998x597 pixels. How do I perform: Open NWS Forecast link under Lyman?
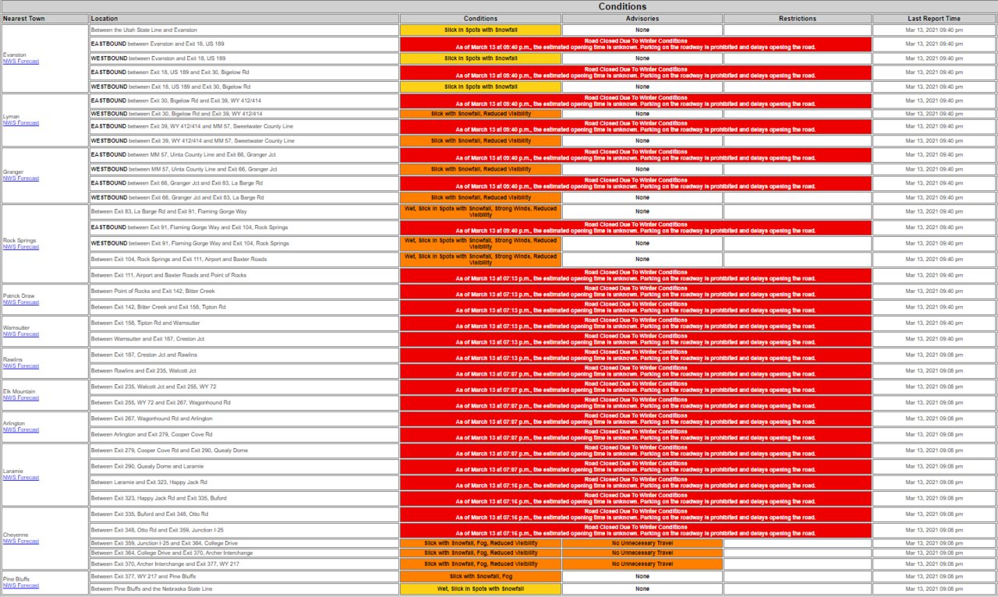21,122
